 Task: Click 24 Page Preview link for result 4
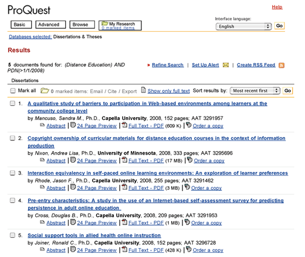tap(97, 223)
